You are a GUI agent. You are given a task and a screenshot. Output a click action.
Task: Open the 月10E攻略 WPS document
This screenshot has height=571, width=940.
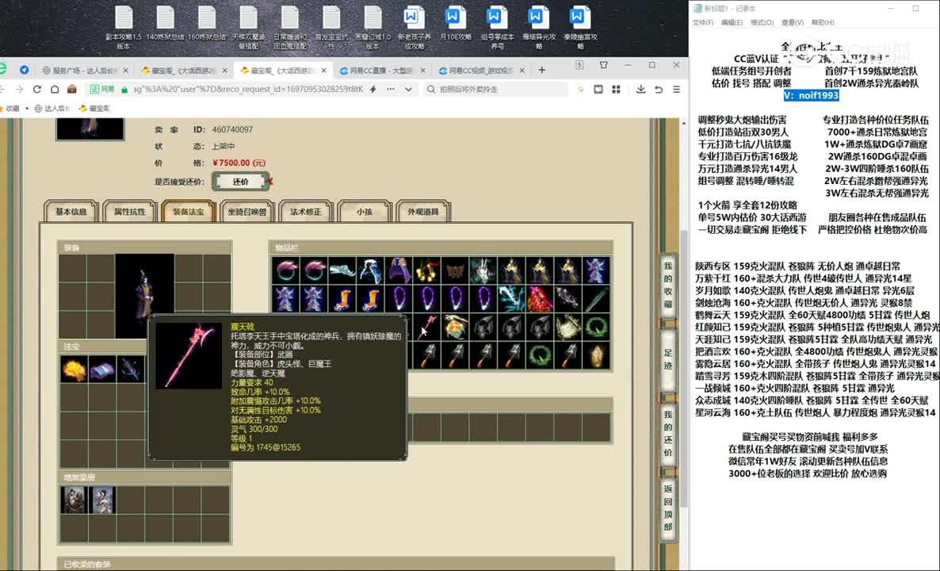pyautogui.click(x=455, y=24)
